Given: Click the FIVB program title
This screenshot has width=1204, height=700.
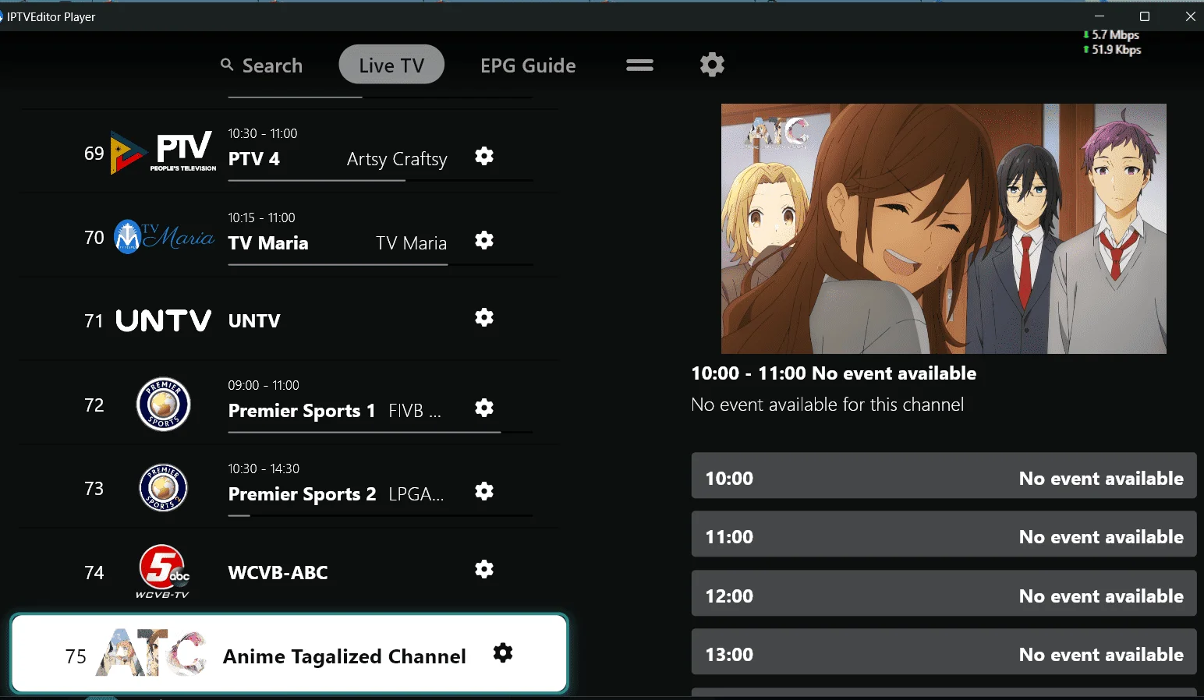Looking at the screenshot, I should [x=415, y=411].
